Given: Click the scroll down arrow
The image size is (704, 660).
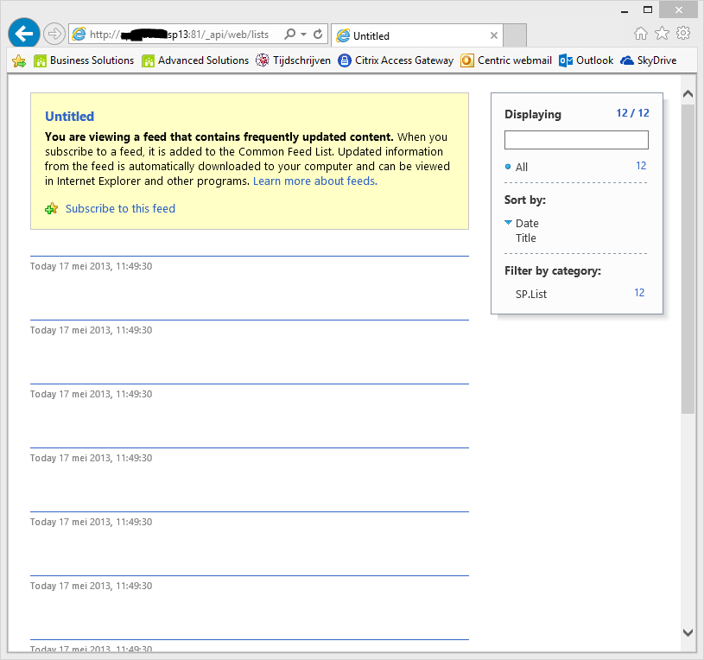Looking at the screenshot, I should tap(688, 632).
